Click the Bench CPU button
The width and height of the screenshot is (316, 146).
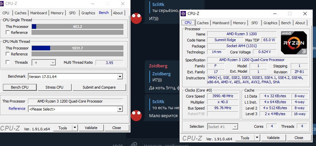point(20,87)
